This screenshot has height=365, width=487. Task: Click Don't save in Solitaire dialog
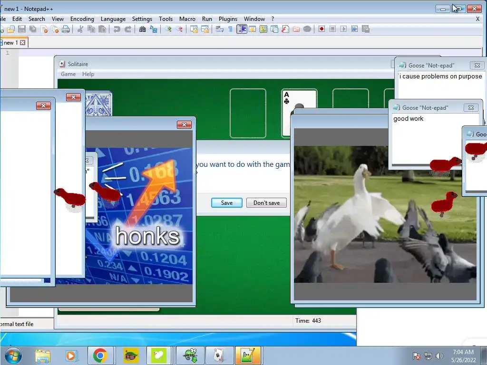[266, 202]
